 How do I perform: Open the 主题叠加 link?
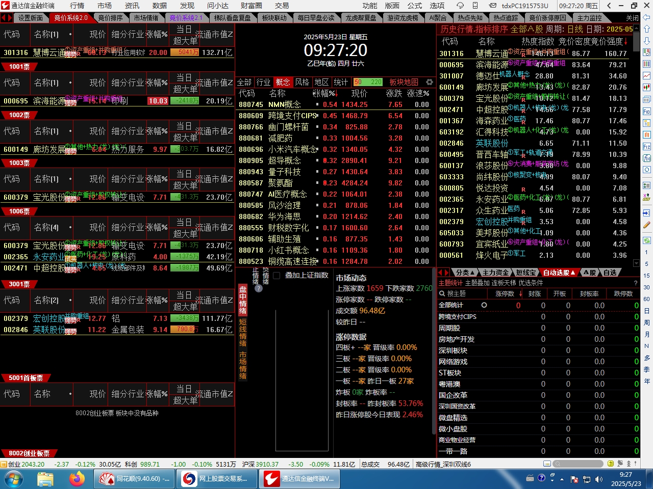[478, 283]
